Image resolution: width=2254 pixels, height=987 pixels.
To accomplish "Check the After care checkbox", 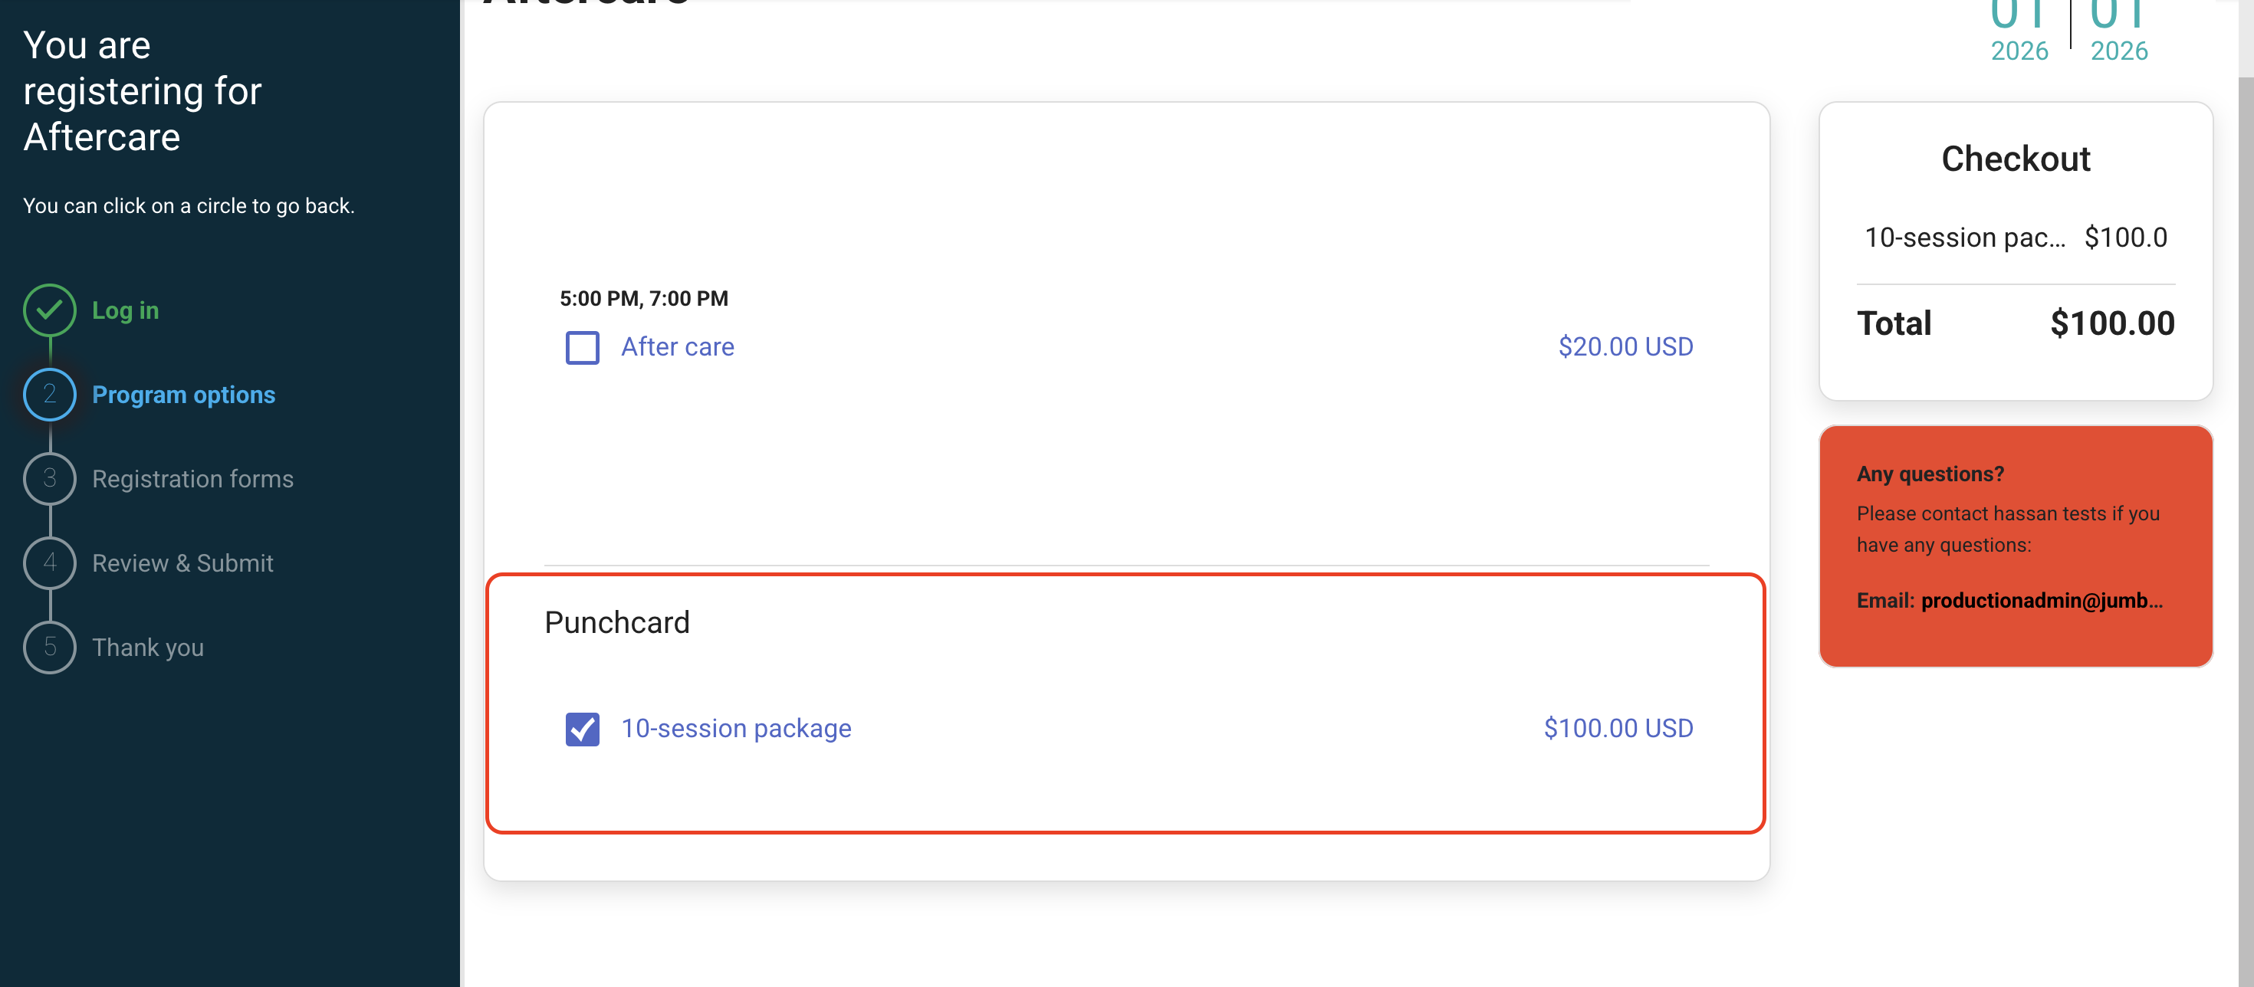I will pos(582,347).
